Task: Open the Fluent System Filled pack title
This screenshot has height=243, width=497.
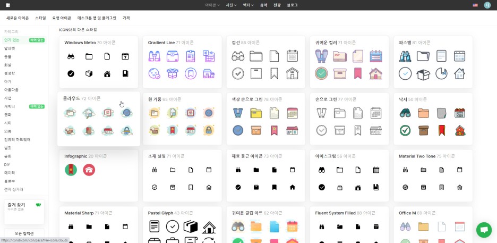Action: tap(336, 213)
